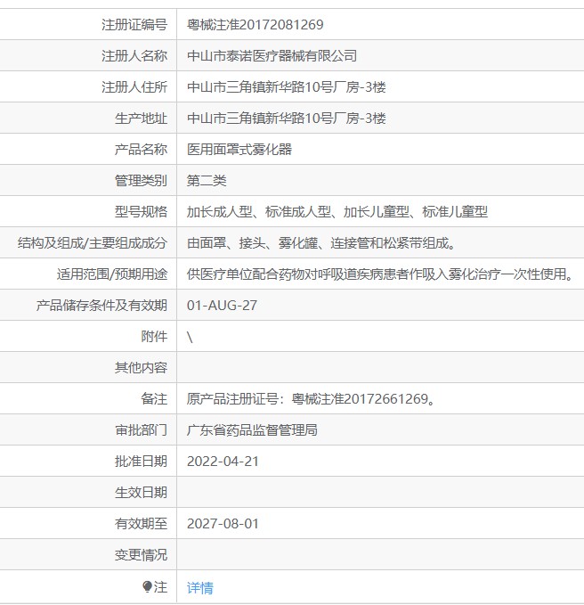
Task: Click the 管理类别 label
Action: coord(141,181)
